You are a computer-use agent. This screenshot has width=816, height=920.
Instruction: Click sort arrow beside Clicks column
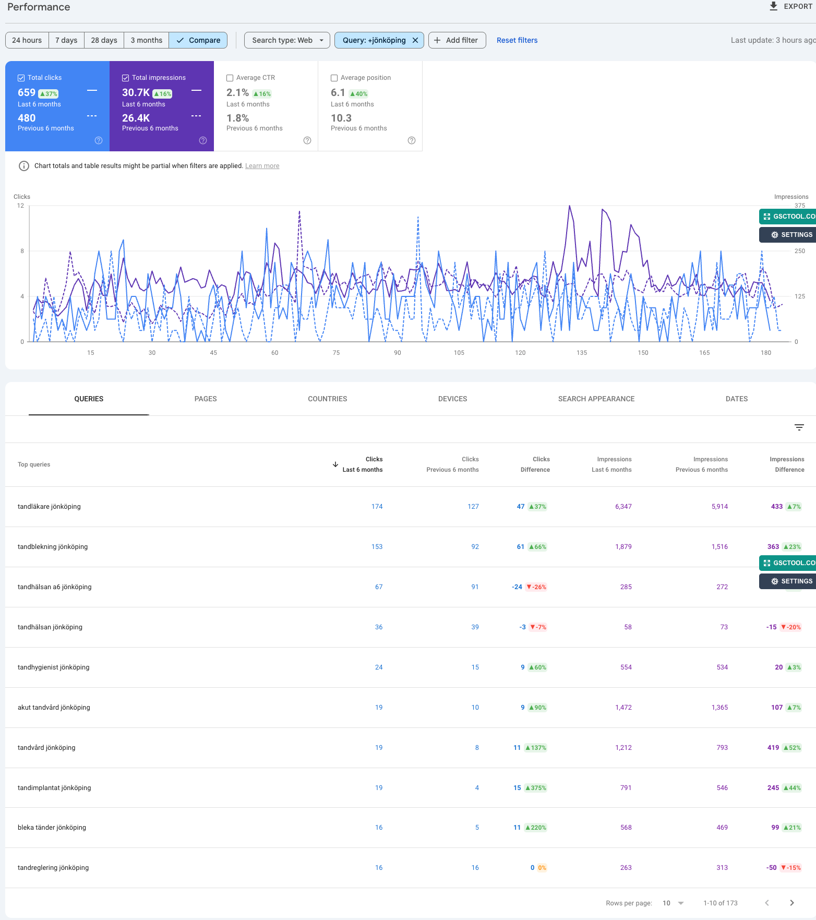tap(335, 464)
